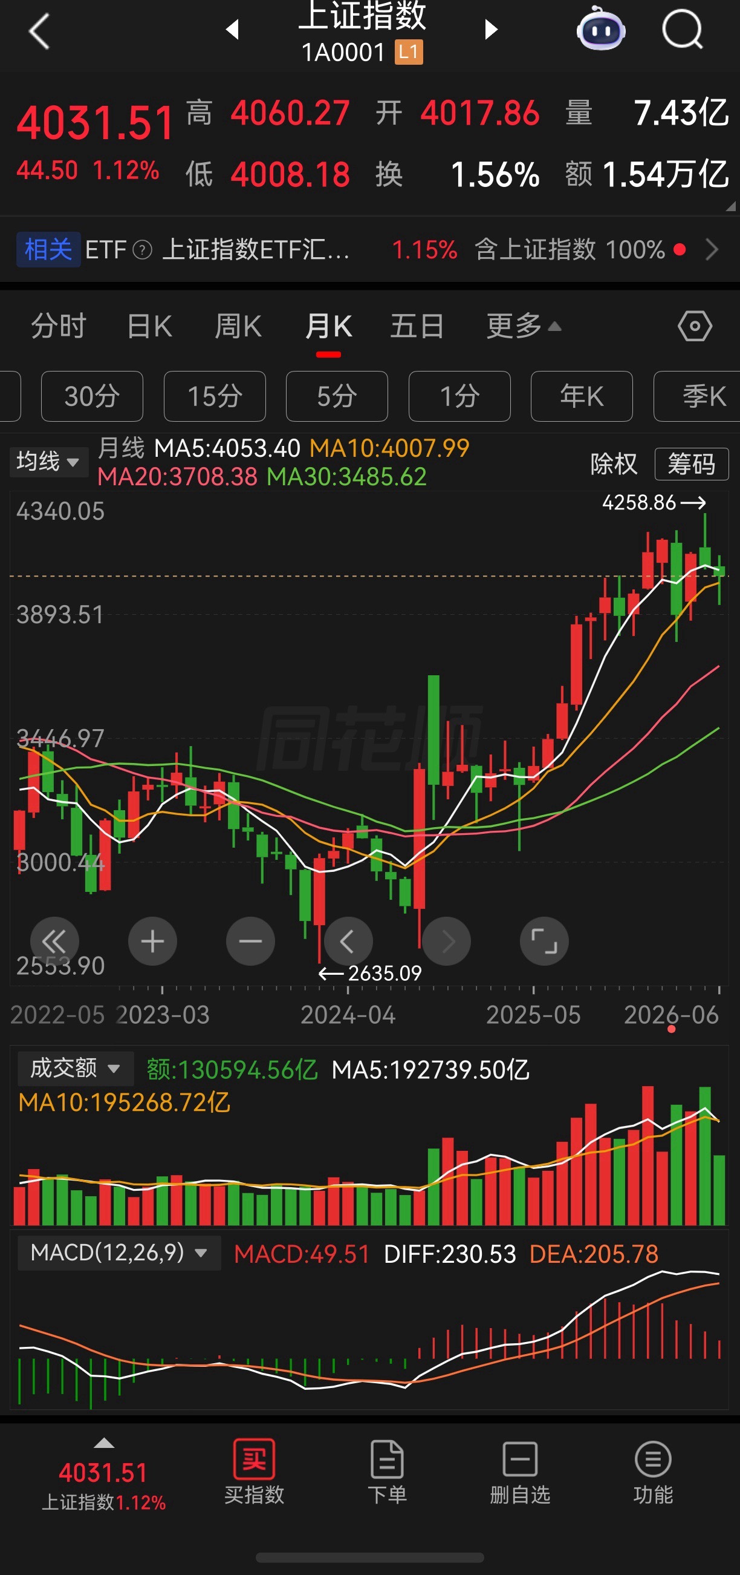Tap the L1 level badge
Viewport: 740px width, 1575px height.
click(x=409, y=52)
